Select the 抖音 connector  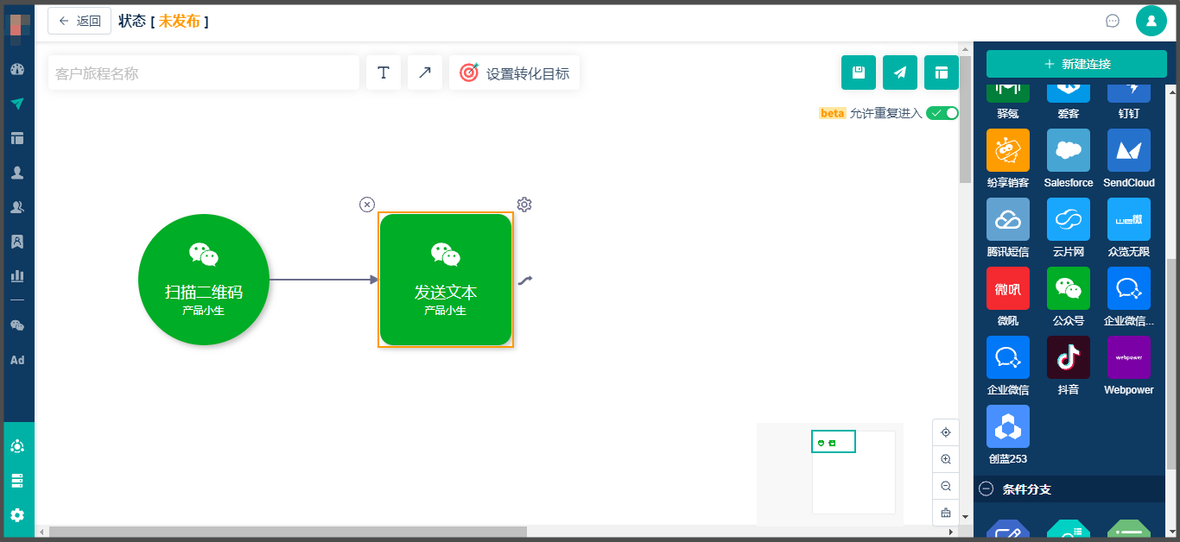point(1069,366)
